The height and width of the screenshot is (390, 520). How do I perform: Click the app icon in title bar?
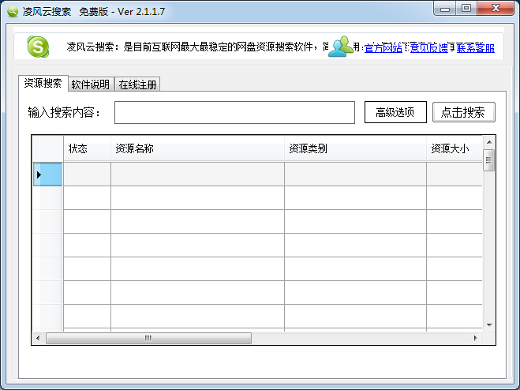point(13,12)
